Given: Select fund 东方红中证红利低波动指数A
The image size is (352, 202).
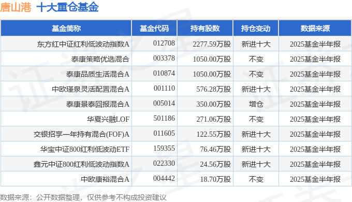Looking at the screenshot, I should point(83,44).
